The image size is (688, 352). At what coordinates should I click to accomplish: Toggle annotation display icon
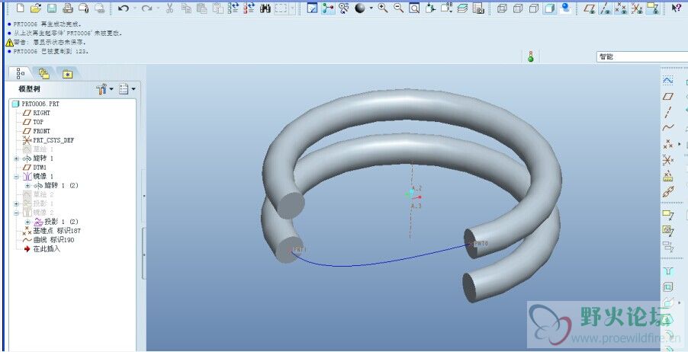click(653, 8)
